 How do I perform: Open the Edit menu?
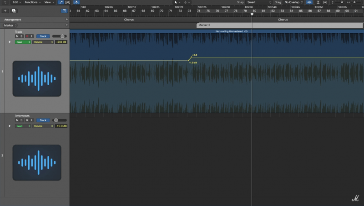(16, 2)
